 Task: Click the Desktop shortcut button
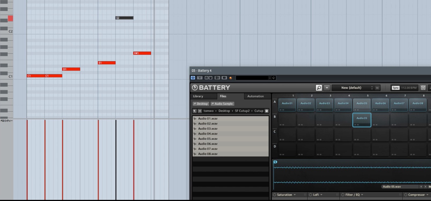tap(201, 104)
